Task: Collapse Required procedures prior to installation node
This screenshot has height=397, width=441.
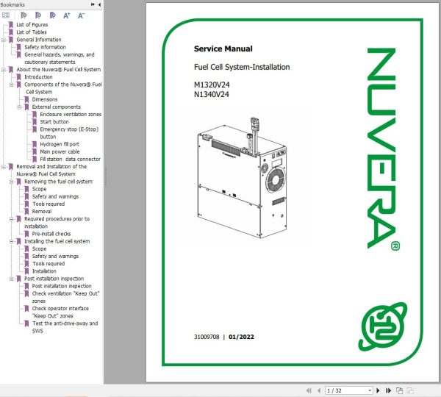Action: 12,219
